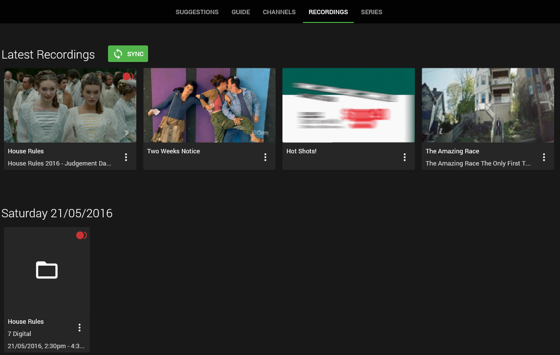Click the red recording indicator on House Rules thumbnail
Screen dimensions: 560x355
point(128,76)
